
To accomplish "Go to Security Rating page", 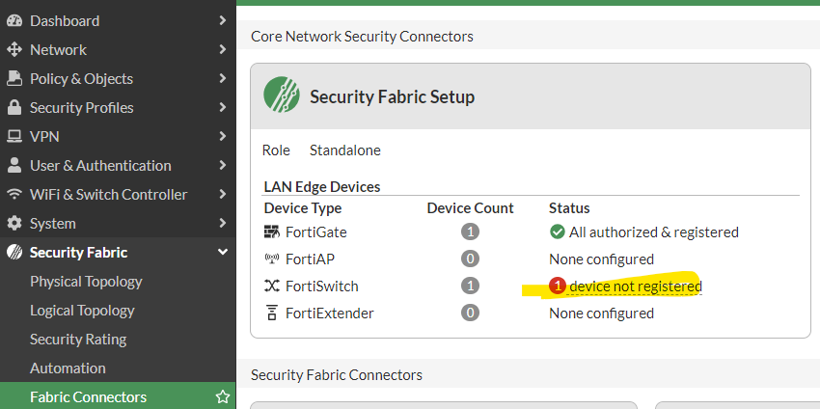I will [78, 339].
